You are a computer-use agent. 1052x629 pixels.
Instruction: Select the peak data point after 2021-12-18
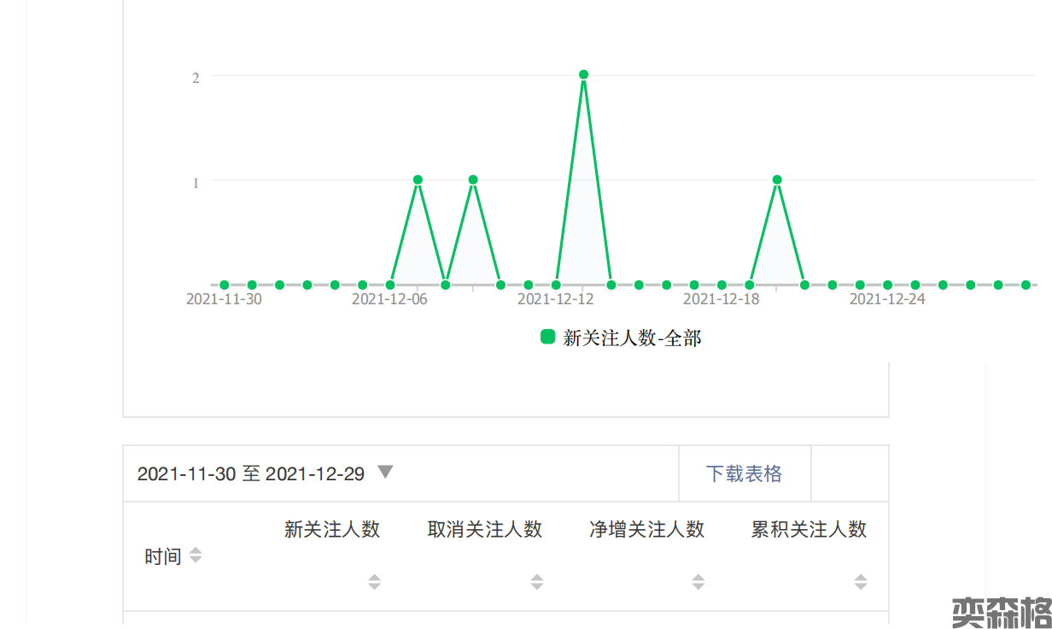point(777,180)
